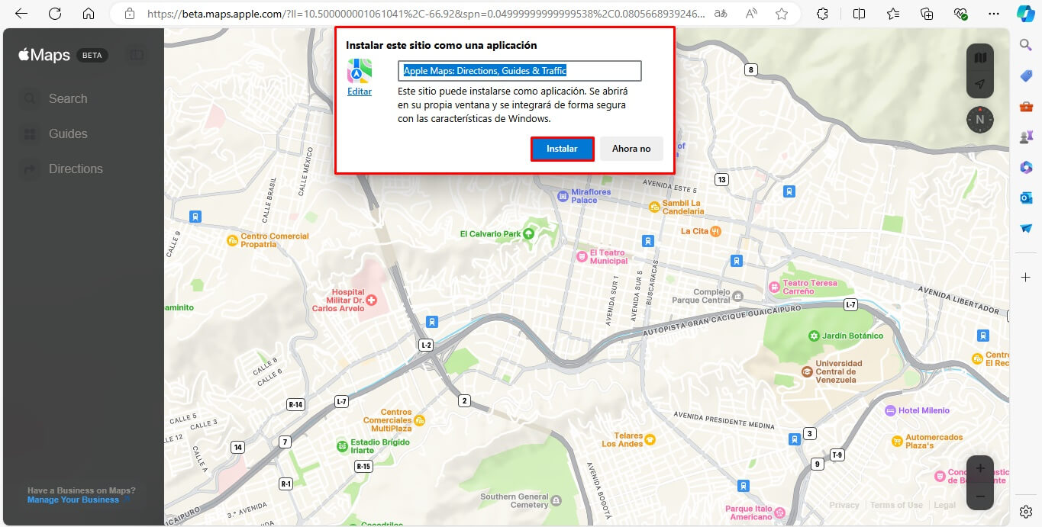
Task: Open split screen view
Action: click(x=859, y=14)
